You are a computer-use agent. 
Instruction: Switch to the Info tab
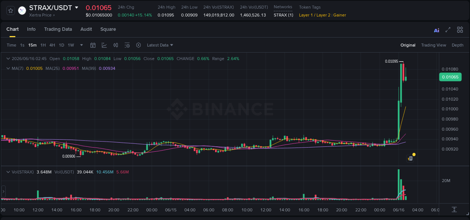click(31, 29)
